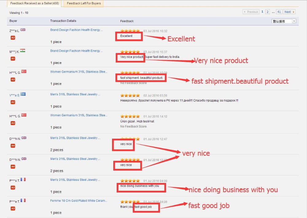Image resolution: width=307 pixels, height=218 pixels.
Task: Switch to Feedback Left For Buyers tab
Action: (84, 4)
